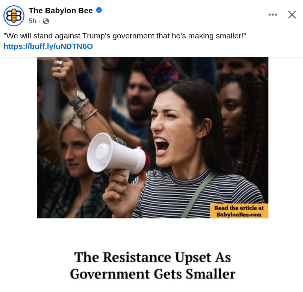Click the headline line Government Gets Smaller
Image resolution: width=303 pixels, height=292 pixels.
[x=153, y=274]
